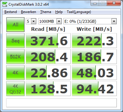Click the Seq read result 371.6
123x112 pixels.
coord(48,41)
